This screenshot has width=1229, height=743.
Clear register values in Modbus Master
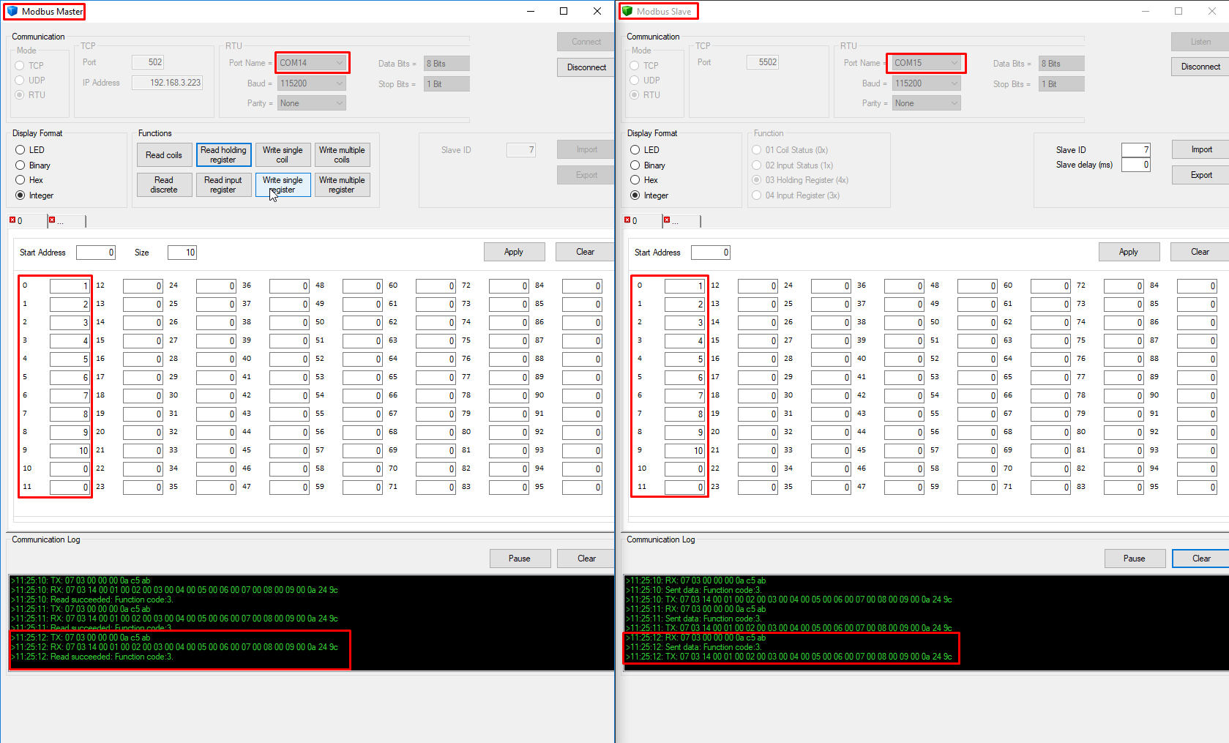coord(585,252)
